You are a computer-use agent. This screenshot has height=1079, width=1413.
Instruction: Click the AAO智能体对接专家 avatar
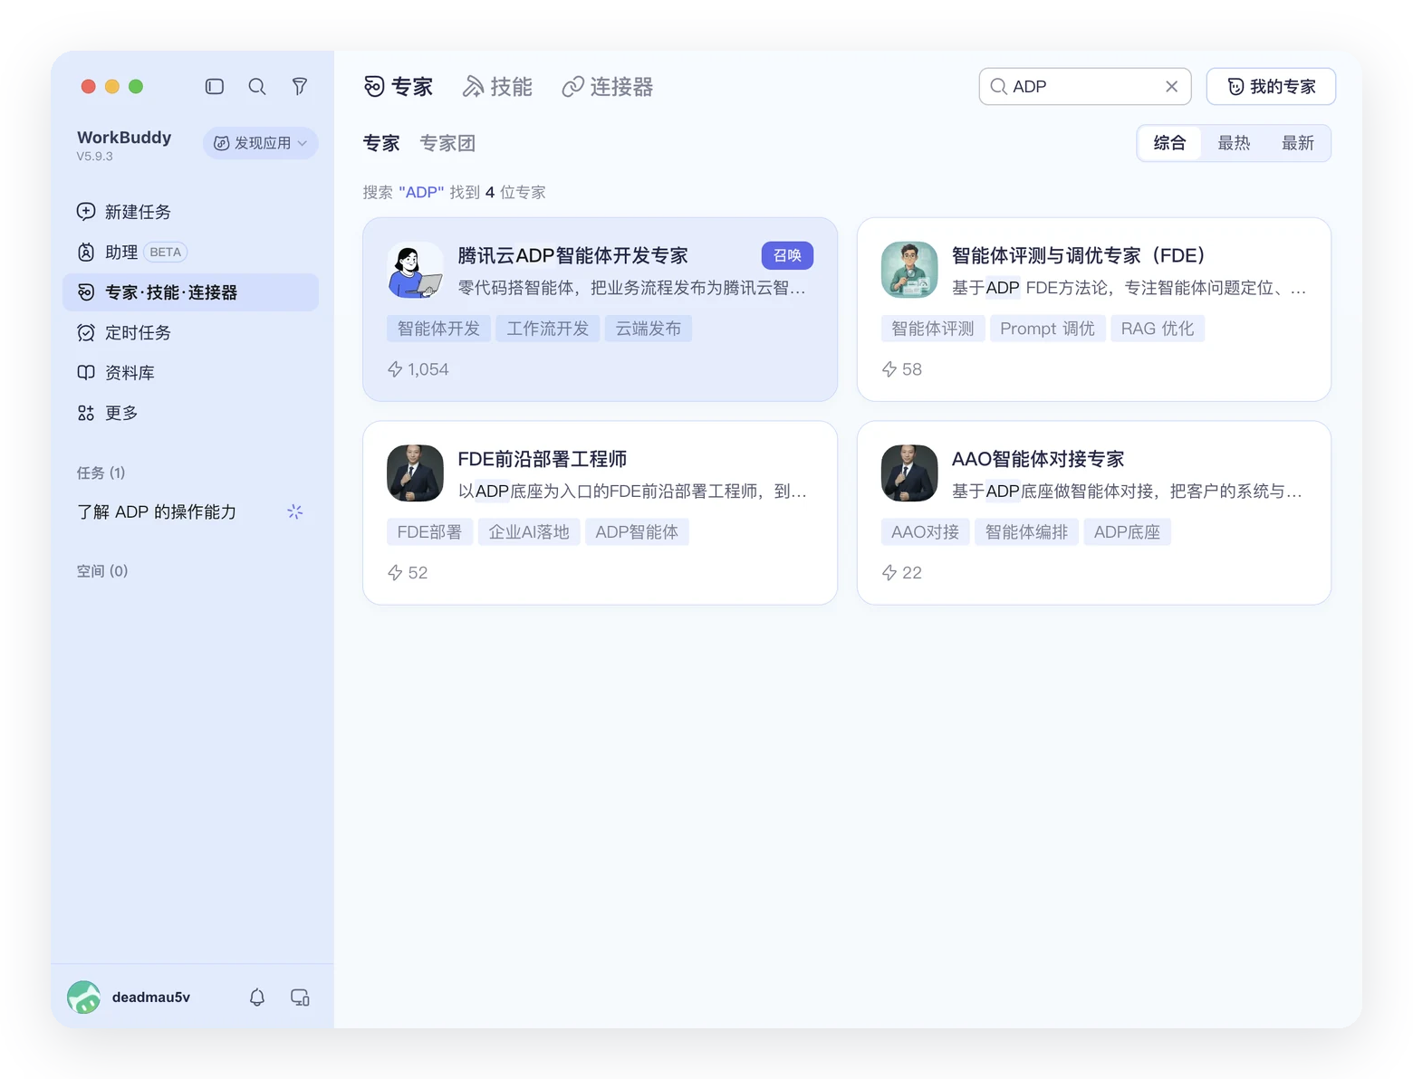tap(909, 473)
